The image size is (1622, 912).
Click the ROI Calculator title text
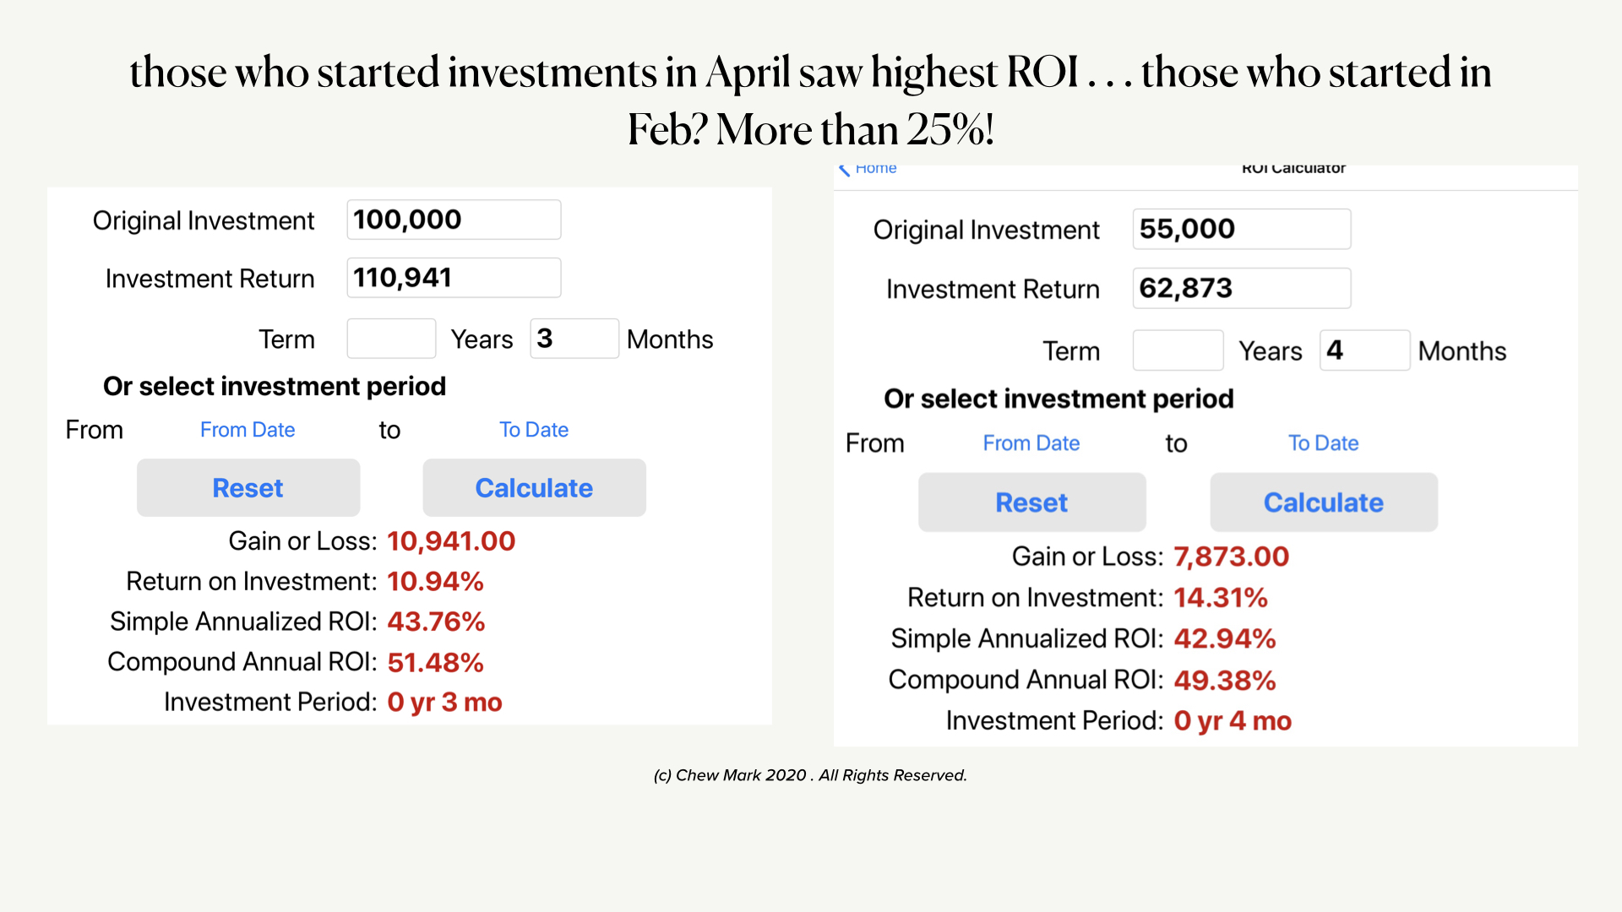1293,169
